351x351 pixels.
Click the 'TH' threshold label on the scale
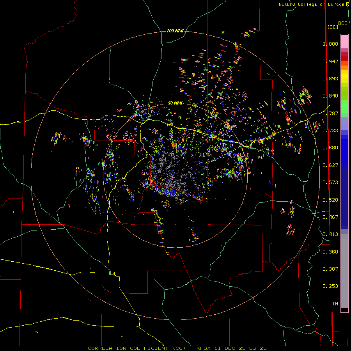(x=335, y=304)
